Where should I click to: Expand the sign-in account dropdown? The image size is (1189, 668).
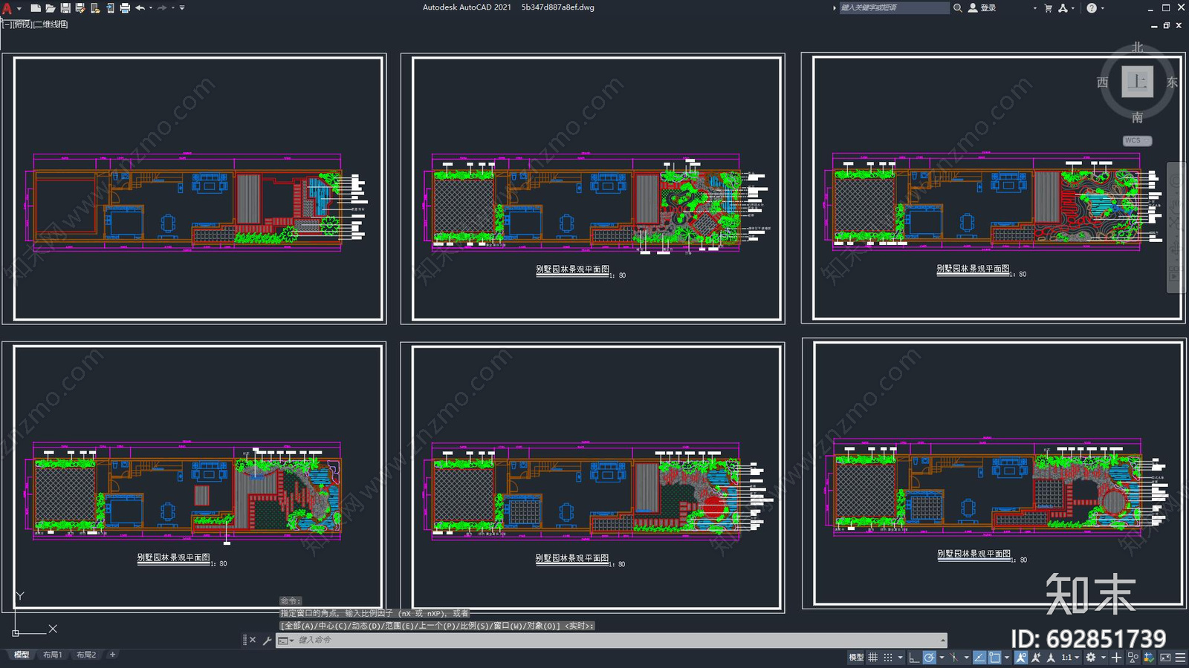tap(1034, 8)
